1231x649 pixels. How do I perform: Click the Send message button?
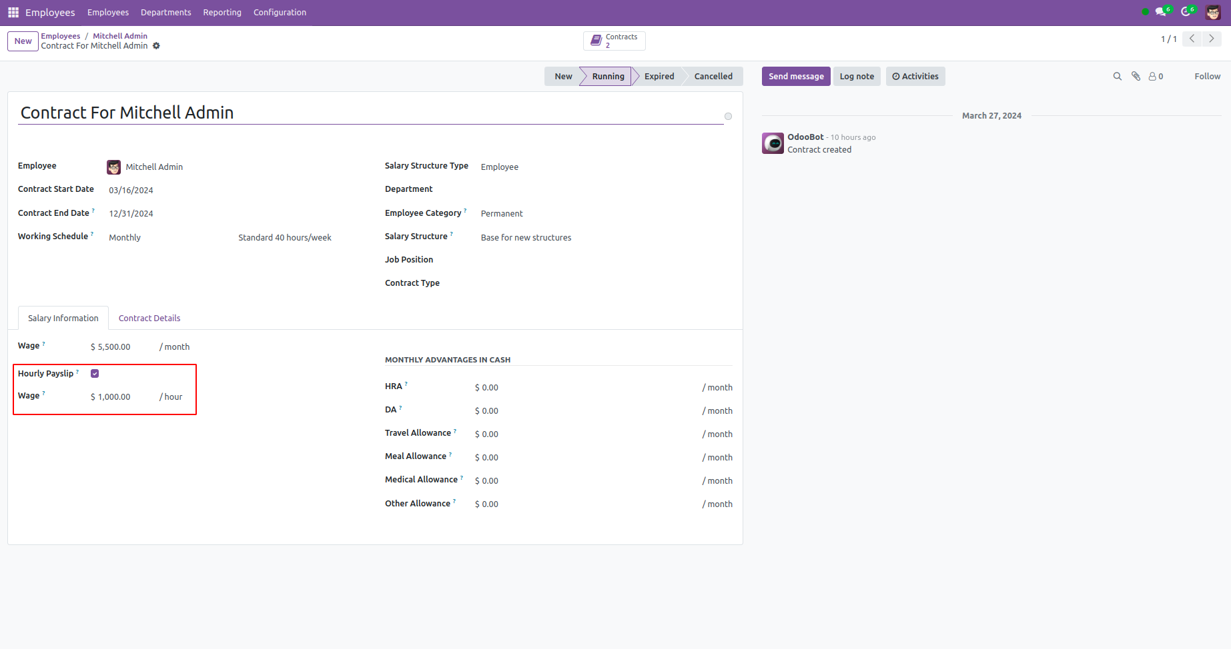pyautogui.click(x=796, y=77)
